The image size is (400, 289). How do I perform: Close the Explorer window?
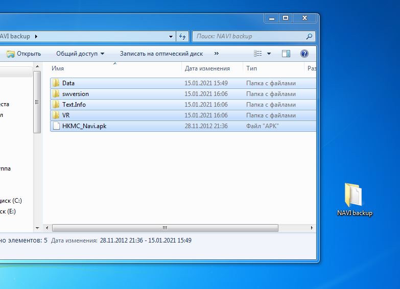[x=304, y=18]
